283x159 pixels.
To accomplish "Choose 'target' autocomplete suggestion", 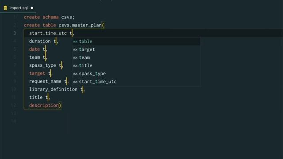I will point(136,49).
